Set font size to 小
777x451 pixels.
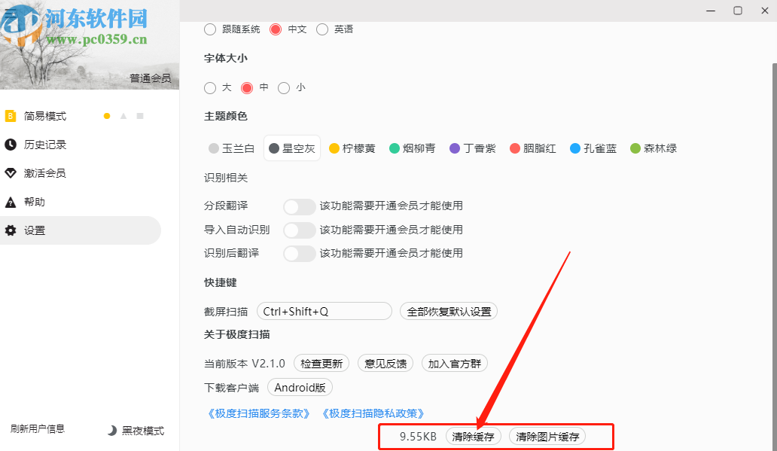pyautogui.click(x=283, y=87)
